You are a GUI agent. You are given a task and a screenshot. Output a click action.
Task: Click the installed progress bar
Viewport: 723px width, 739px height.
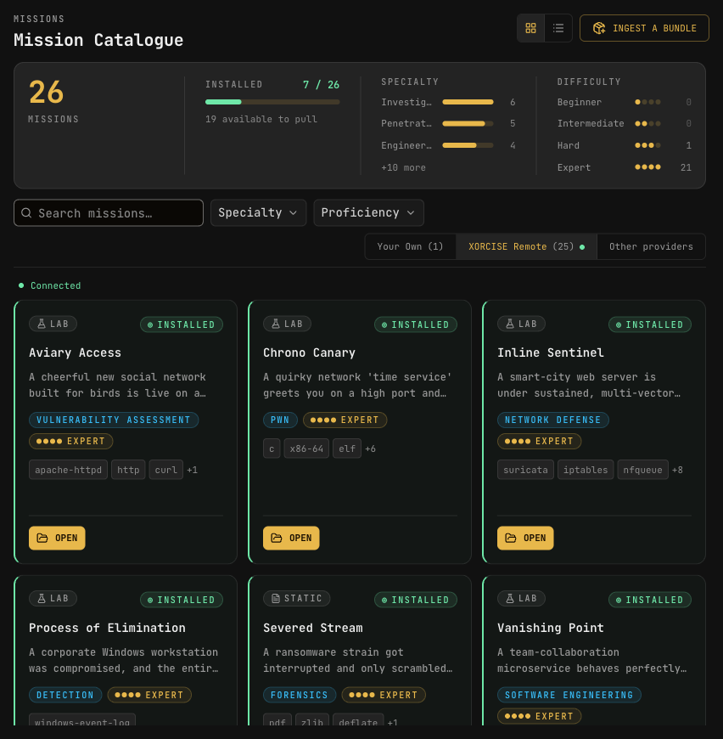(x=272, y=102)
